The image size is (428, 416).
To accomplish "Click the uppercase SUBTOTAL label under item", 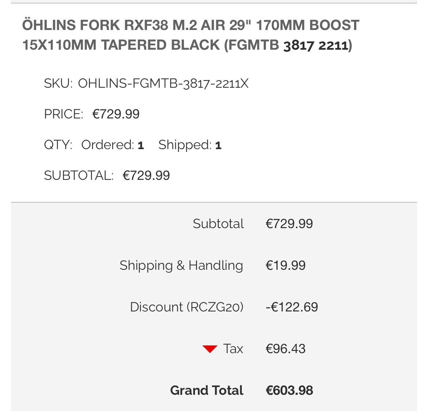I will click(x=79, y=175).
